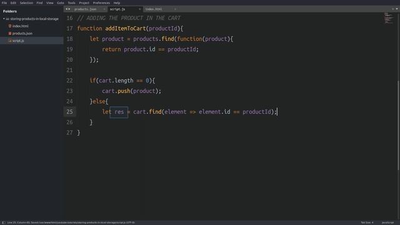
Task: Open the Tools menu
Action: click(71, 2)
